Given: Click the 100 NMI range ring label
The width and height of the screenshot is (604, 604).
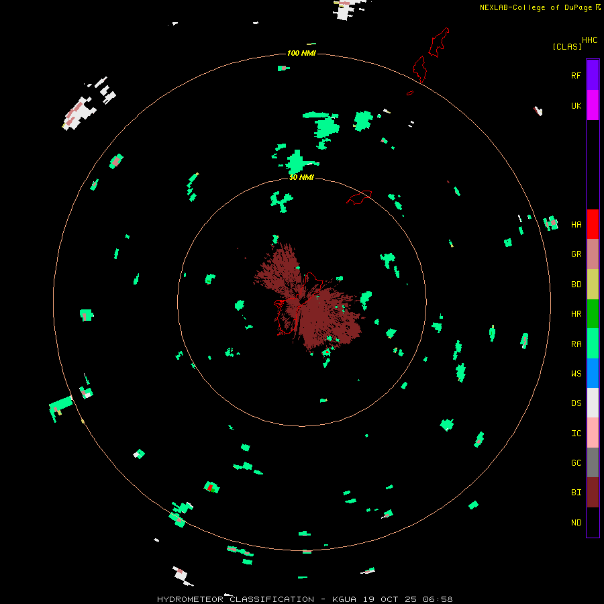Looking at the screenshot, I should click(x=301, y=53).
